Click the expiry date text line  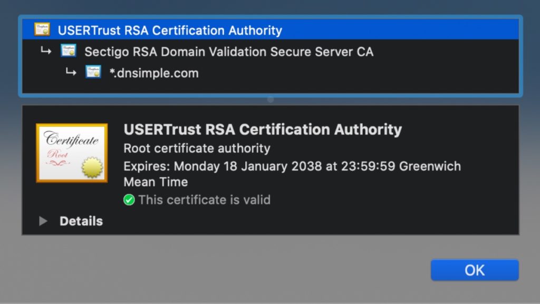coord(292,166)
